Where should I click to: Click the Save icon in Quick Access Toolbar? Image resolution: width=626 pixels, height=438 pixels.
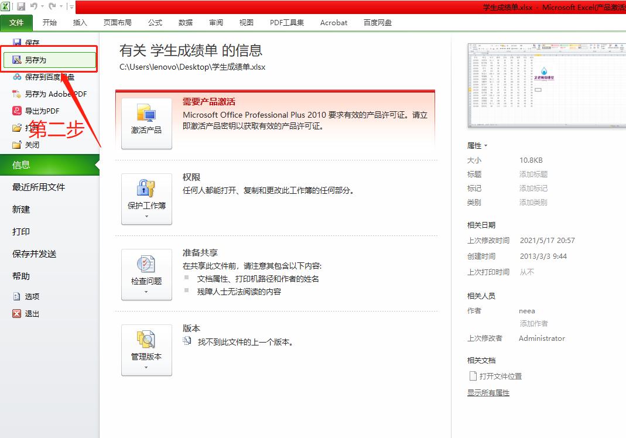tap(21, 6)
